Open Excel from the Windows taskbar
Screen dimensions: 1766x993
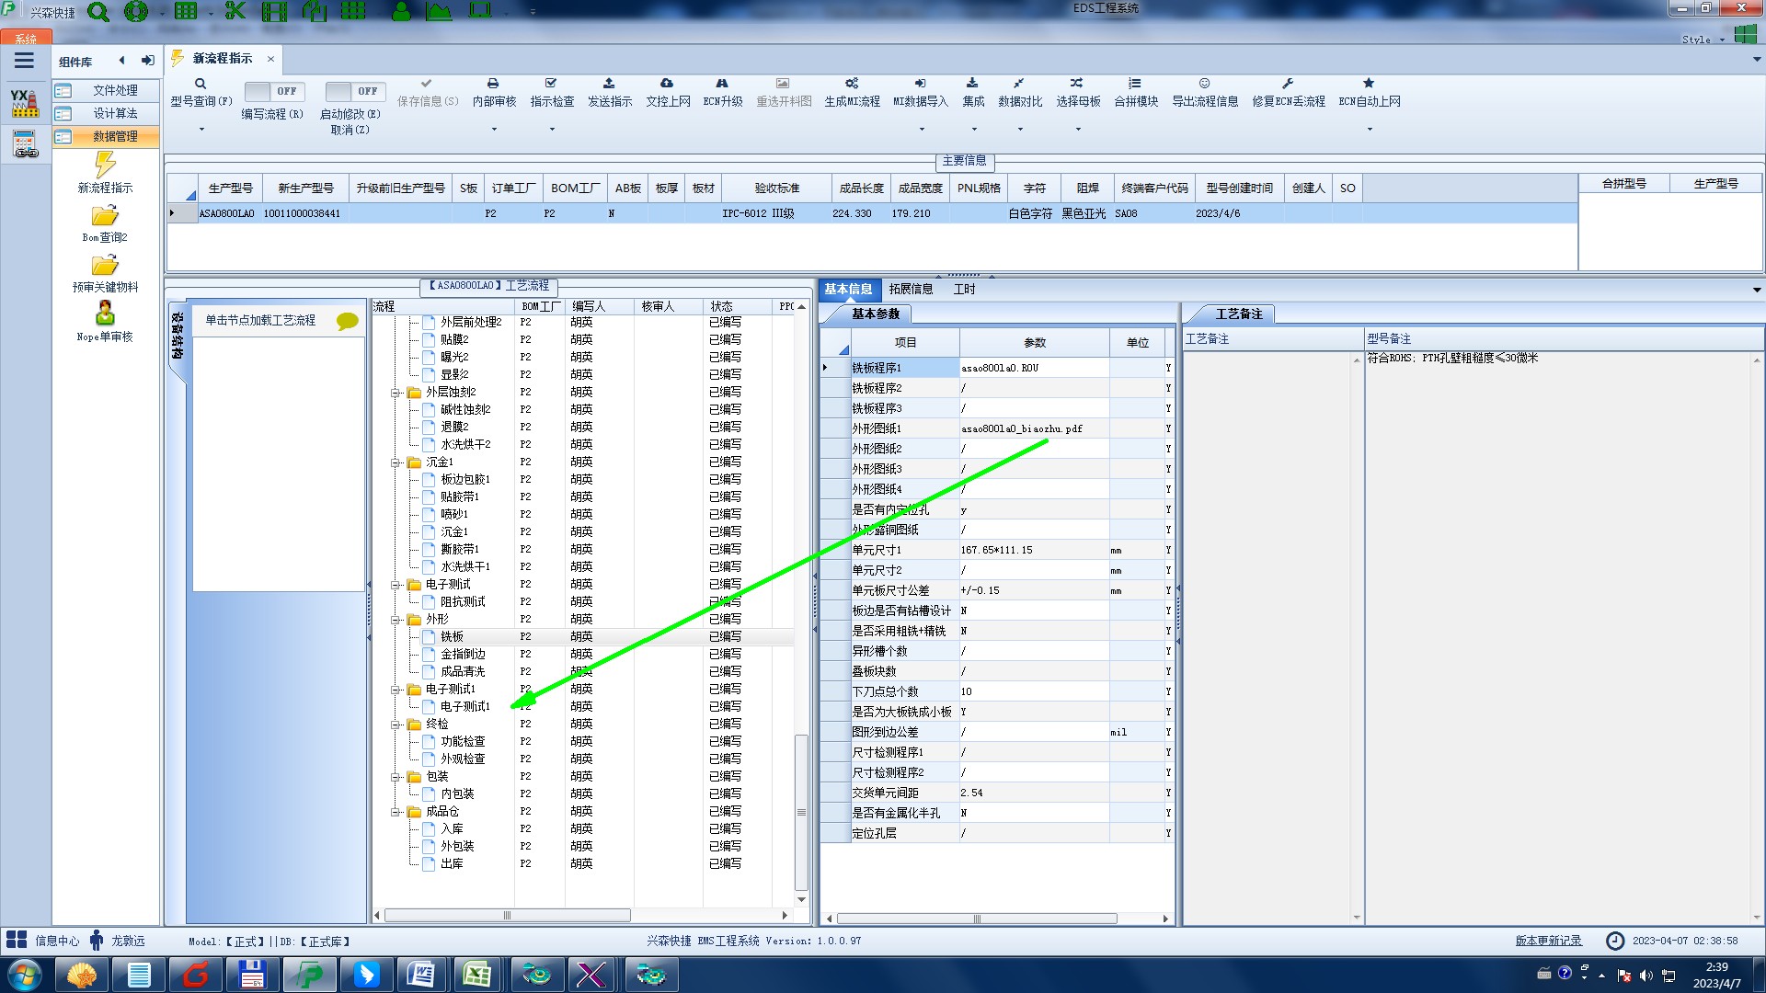(x=476, y=975)
